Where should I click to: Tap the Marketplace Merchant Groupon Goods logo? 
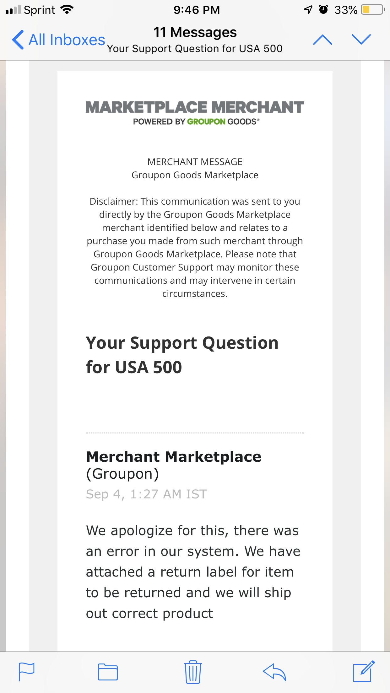coord(195,111)
